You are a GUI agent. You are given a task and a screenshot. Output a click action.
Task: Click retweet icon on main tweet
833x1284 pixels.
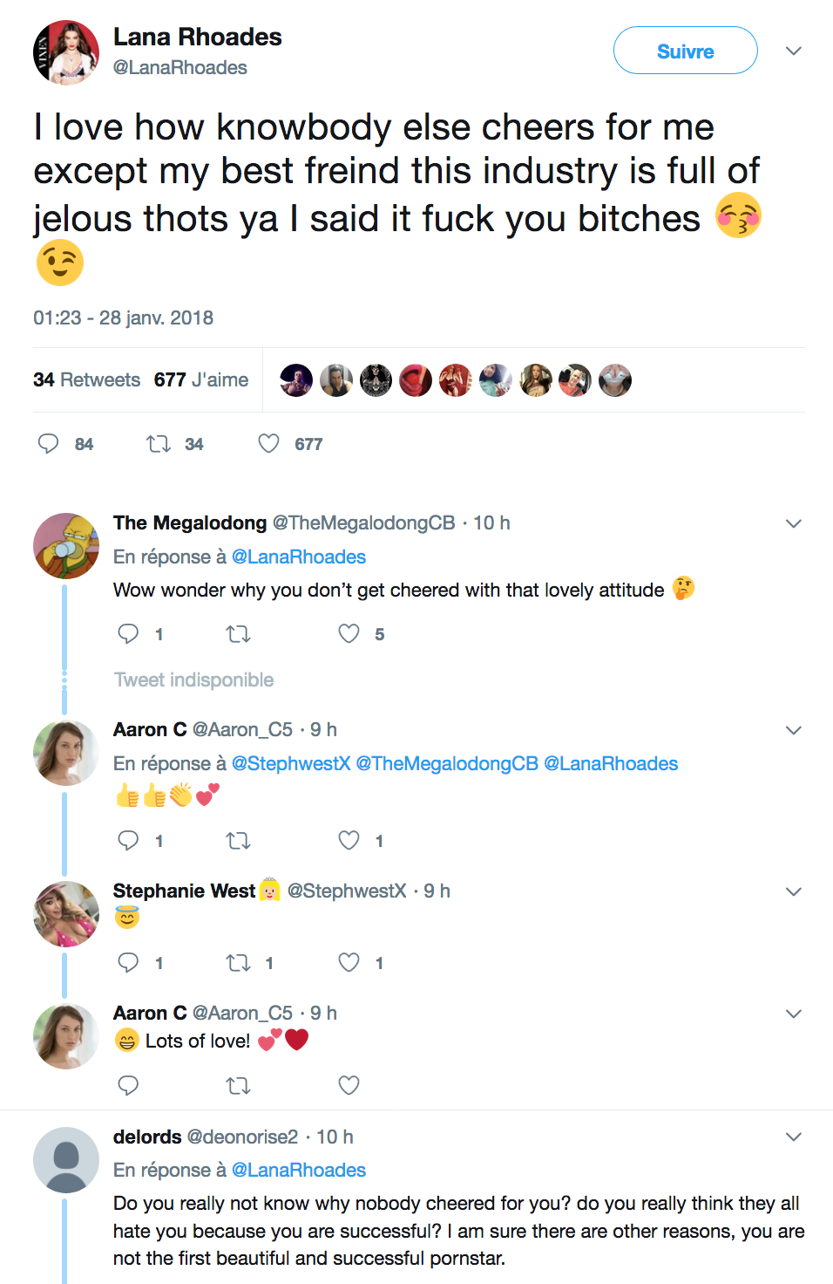158,444
